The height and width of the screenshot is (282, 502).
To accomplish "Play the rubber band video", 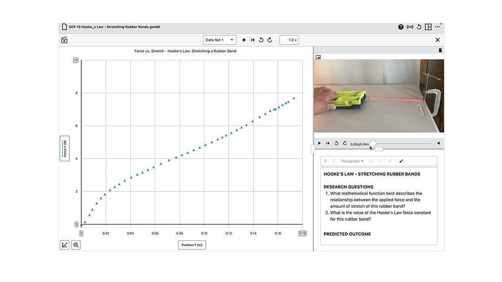I will [x=319, y=143].
